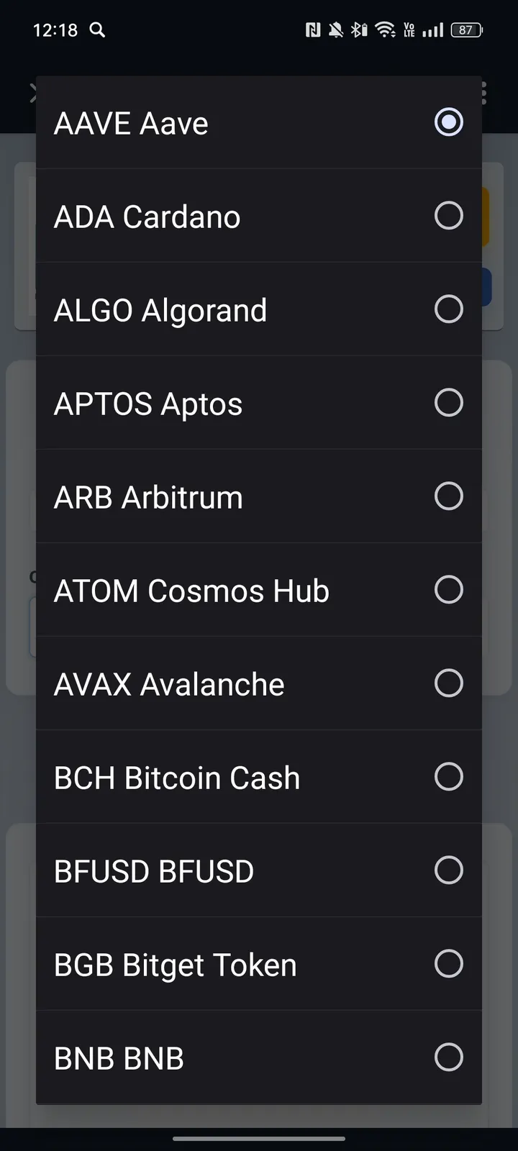
Task: Tap the ADA Cardano list label
Action: 147,217
